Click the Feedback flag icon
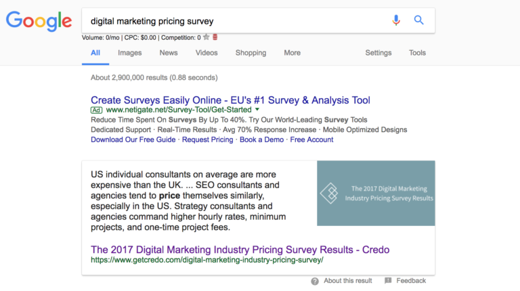Screen dimensions: 520x291 pos(388,281)
